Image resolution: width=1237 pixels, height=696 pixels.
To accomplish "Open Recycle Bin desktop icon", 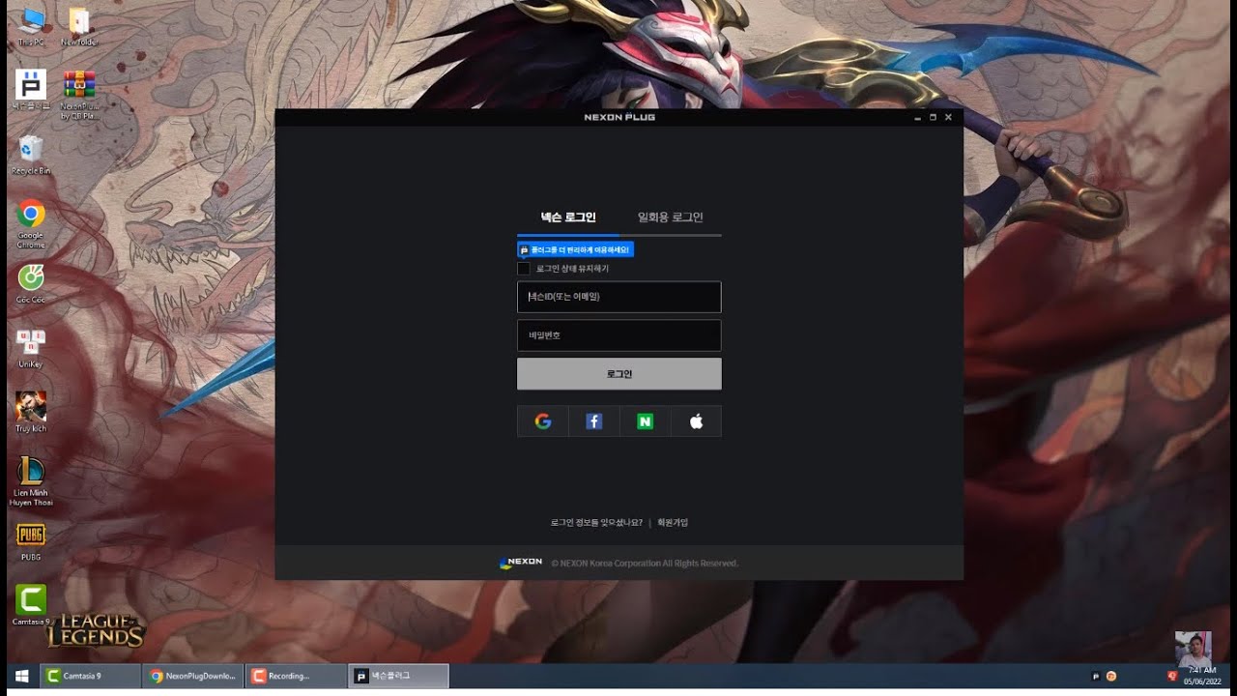I will point(31,155).
